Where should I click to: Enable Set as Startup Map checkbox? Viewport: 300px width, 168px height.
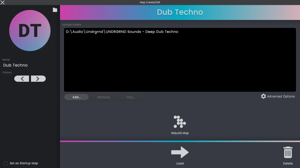(5, 163)
